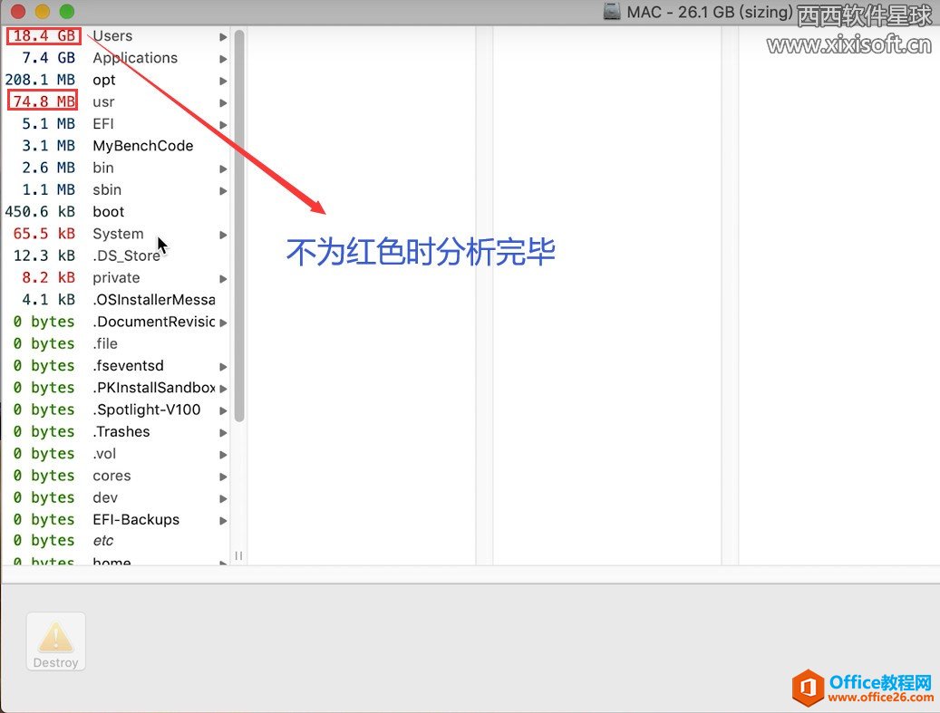This screenshot has width=940, height=713.
Task: Expand the .DocumentRevisions folder arrow
Action: (x=223, y=323)
